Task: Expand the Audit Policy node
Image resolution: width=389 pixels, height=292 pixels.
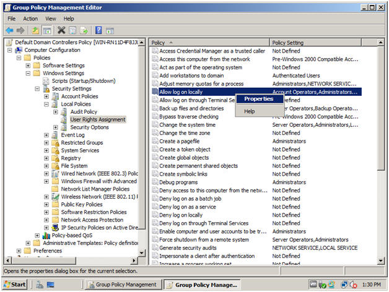Action: pos(56,112)
